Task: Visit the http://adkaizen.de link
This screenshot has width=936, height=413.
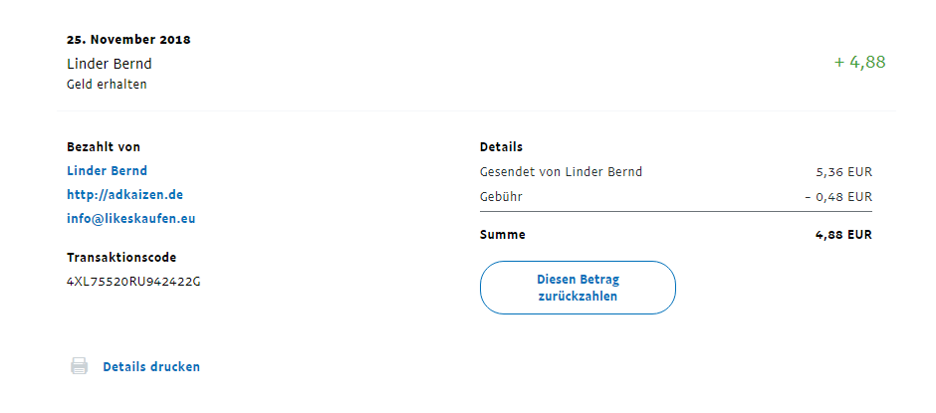Action: [124, 195]
